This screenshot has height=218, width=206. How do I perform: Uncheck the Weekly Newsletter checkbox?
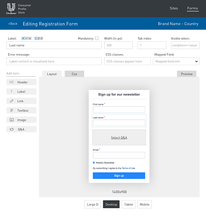[94, 163]
